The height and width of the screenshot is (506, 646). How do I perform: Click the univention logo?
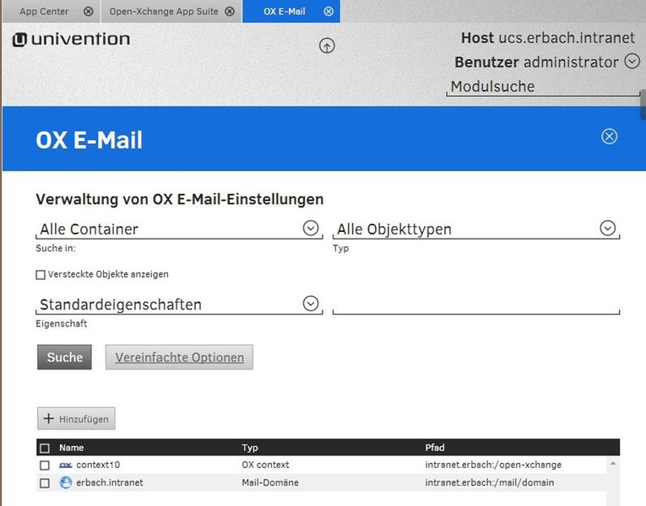[x=71, y=40]
